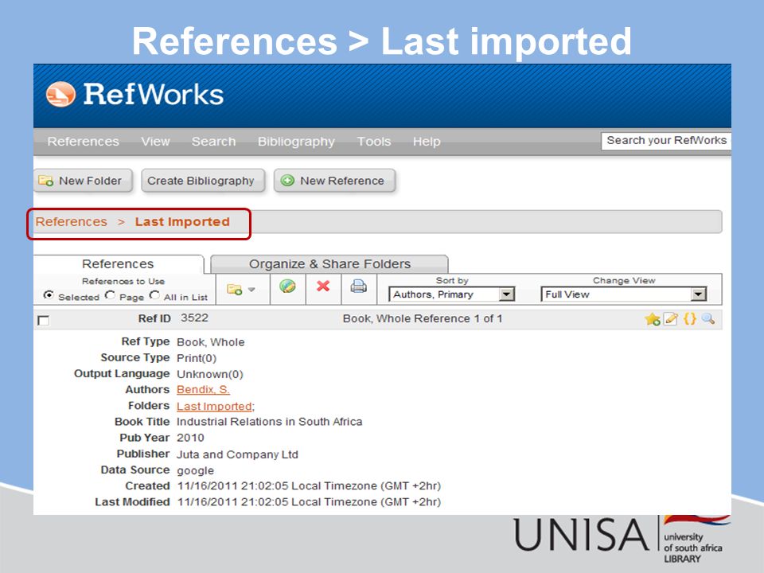Click the add-to-folder icon in the toolbar
764x573 pixels.
pyautogui.click(x=234, y=290)
